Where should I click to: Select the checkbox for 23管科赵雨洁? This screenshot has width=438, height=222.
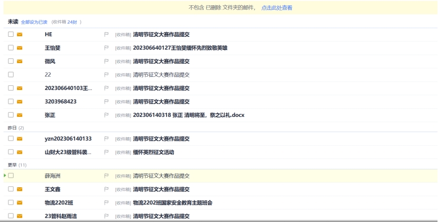[11, 216]
